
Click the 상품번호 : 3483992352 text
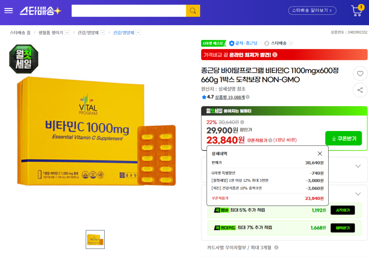pyautogui.click(x=349, y=32)
